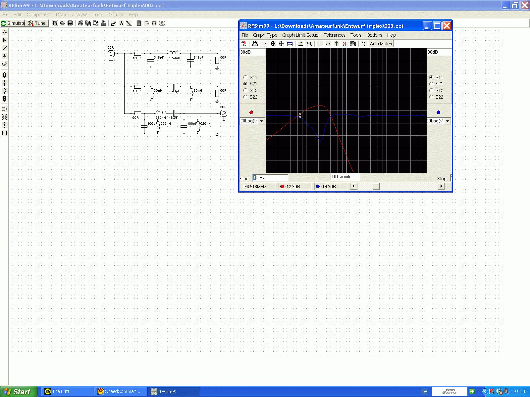Image resolution: width=530 pixels, height=397 pixels.
Task: Switch graph to Smith chart view
Action: point(273,44)
